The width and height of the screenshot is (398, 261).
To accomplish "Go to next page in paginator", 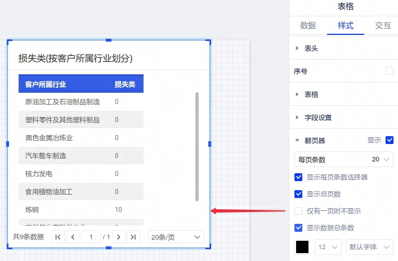I will coord(118,237).
